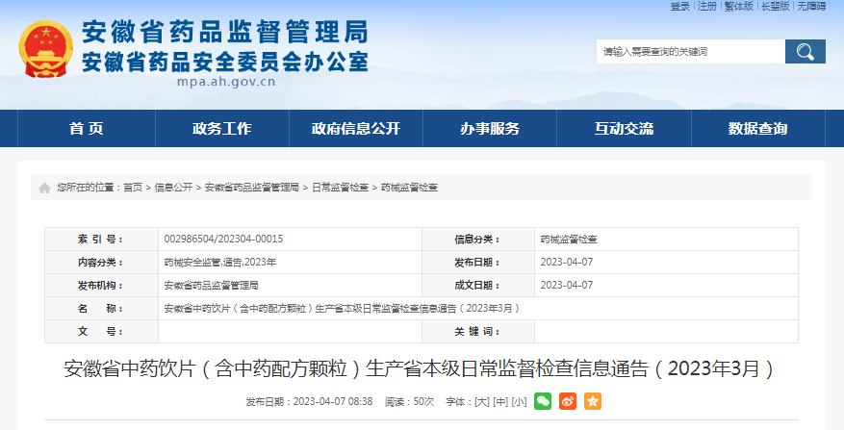Click 药械监督检查 in the breadcrumb
The height and width of the screenshot is (430, 844).
(410, 188)
